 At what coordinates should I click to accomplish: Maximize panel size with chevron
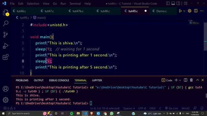click(197, 80)
